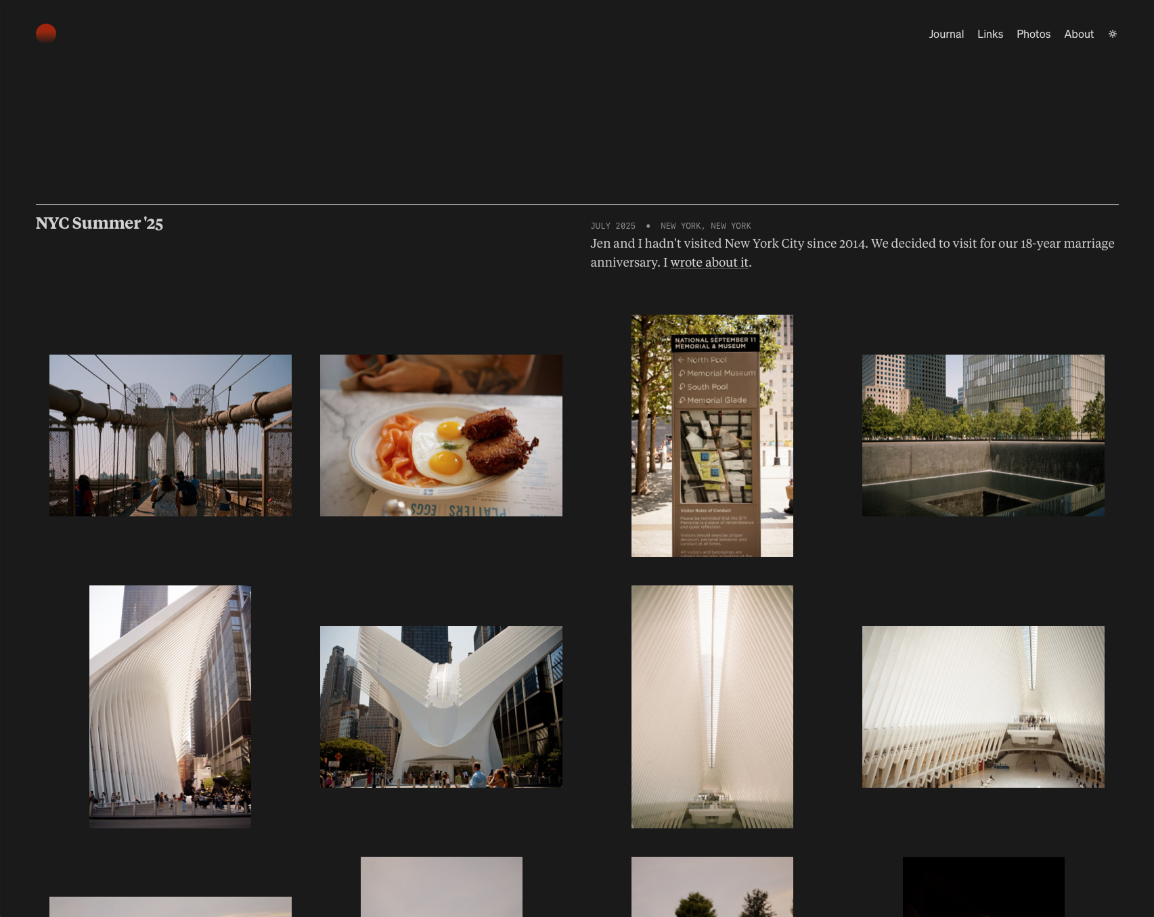This screenshot has height=917, width=1154.
Task: Navigate to the About page
Action: coord(1078,34)
